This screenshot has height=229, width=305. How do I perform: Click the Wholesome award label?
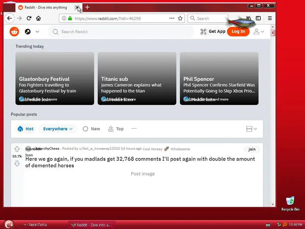coord(180,149)
